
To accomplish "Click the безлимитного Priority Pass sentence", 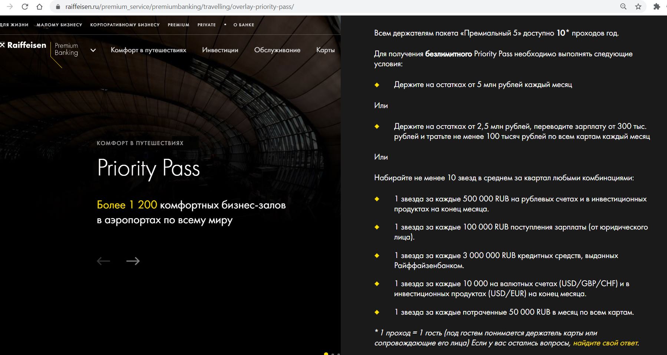I will pyautogui.click(x=503, y=59).
